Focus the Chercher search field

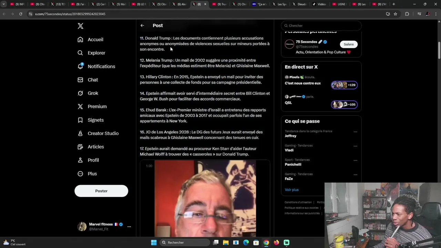pos(321,25)
